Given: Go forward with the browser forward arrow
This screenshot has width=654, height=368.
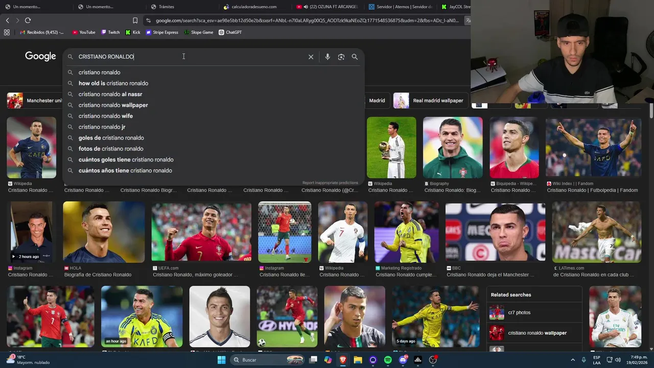Looking at the screenshot, I should pos(17,20).
